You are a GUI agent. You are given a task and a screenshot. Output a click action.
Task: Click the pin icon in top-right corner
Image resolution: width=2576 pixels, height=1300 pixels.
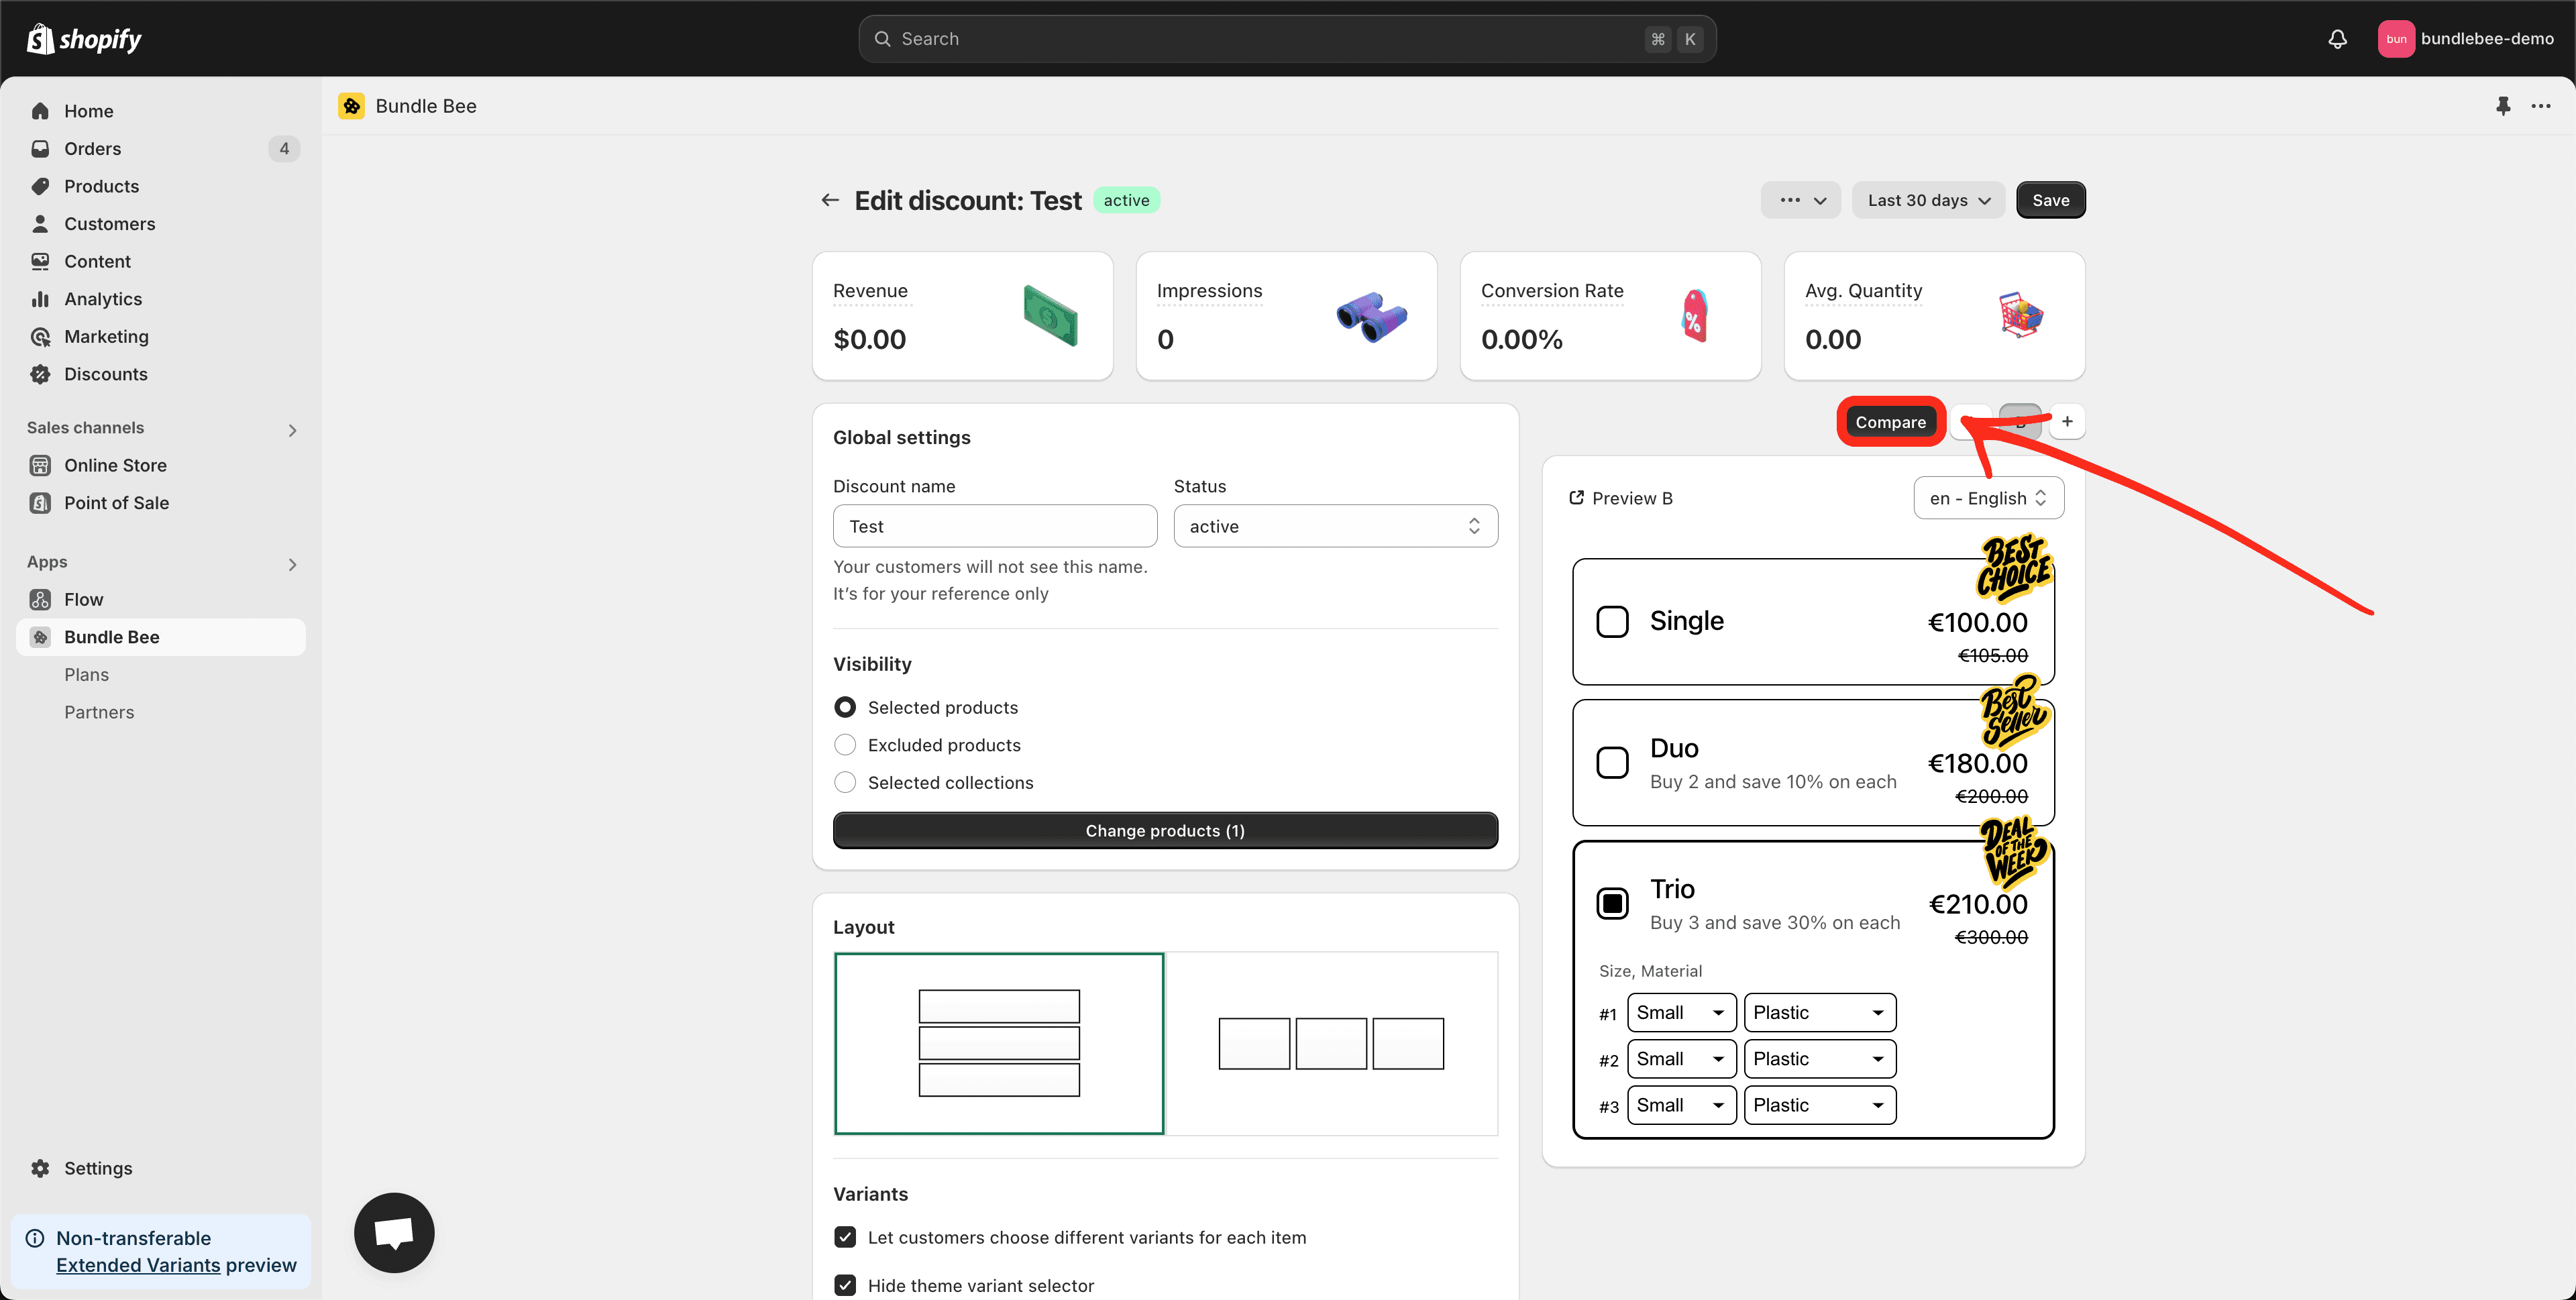tap(2503, 106)
